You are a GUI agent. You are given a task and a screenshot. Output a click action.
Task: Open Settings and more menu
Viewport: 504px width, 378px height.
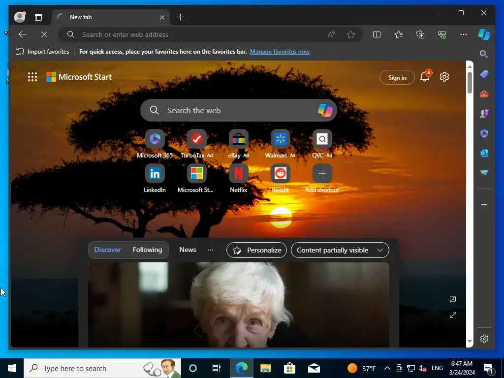click(x=464, y=34)
